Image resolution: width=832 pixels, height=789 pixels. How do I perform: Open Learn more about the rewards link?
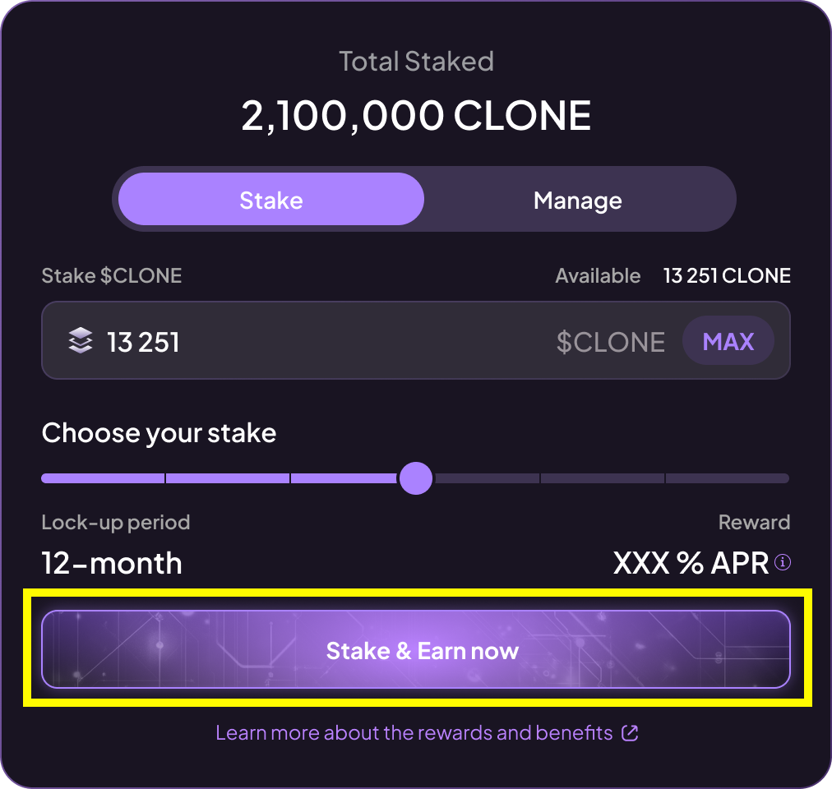(414, 733)
